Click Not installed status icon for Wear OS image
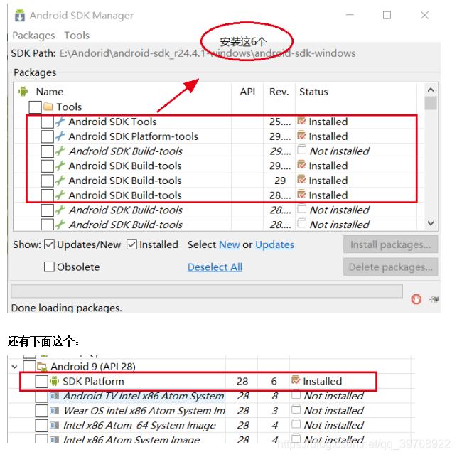Screen dimensions: 457x457 pos(296,409)
